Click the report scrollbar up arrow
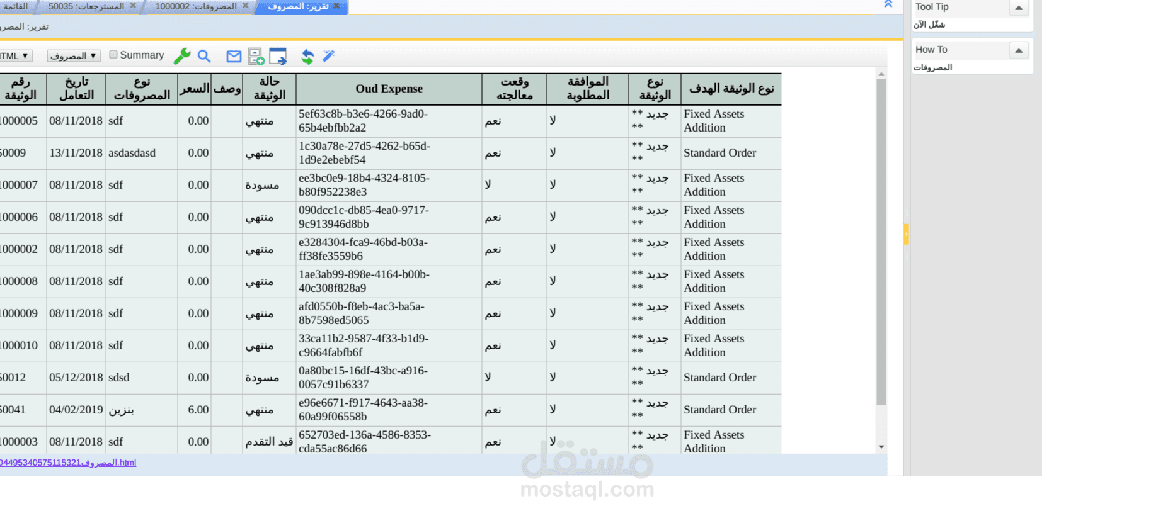Image resolution: width=1175 pixels, height=511 pixels. (x=881, y=74)
